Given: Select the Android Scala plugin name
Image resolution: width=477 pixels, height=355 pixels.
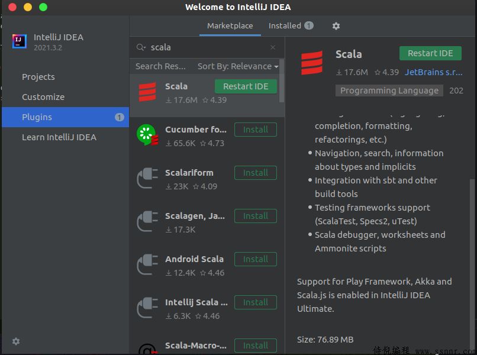Looking at the screenshot, I should point(194,259).
